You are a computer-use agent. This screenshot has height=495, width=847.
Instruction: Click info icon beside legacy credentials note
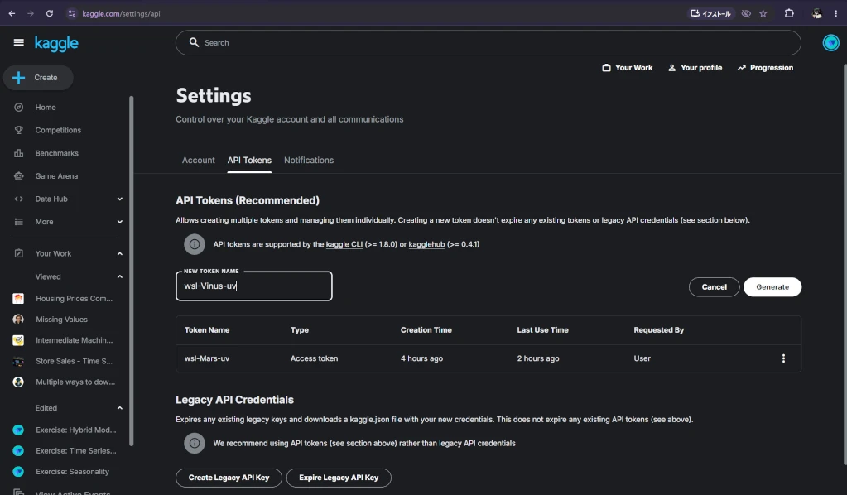point(195,443)
